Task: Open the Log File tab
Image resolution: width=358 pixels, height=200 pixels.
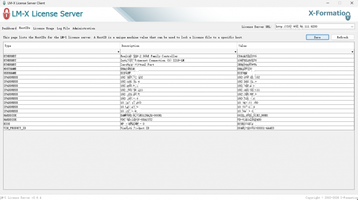Action: tap(63, 28)
